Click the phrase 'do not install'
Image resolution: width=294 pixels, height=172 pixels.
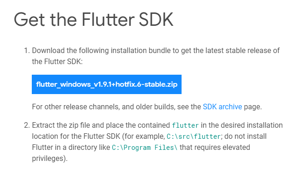click(246, 136)
